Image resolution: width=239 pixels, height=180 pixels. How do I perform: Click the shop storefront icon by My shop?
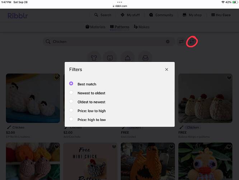184,15
